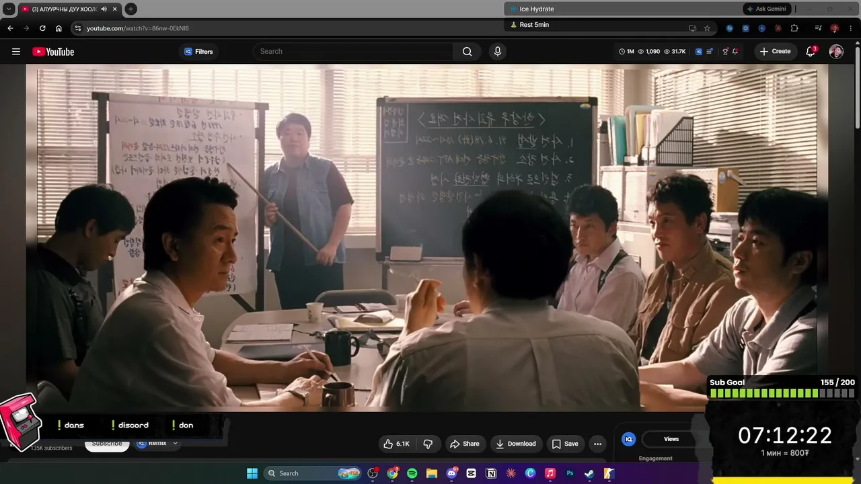Open more actions ellipsis menu

coord(597,444)
